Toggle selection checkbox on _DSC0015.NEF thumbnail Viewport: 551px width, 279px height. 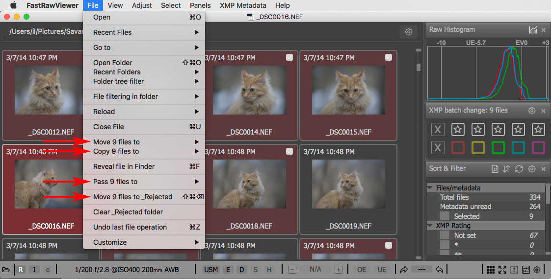tap(389, 58)
